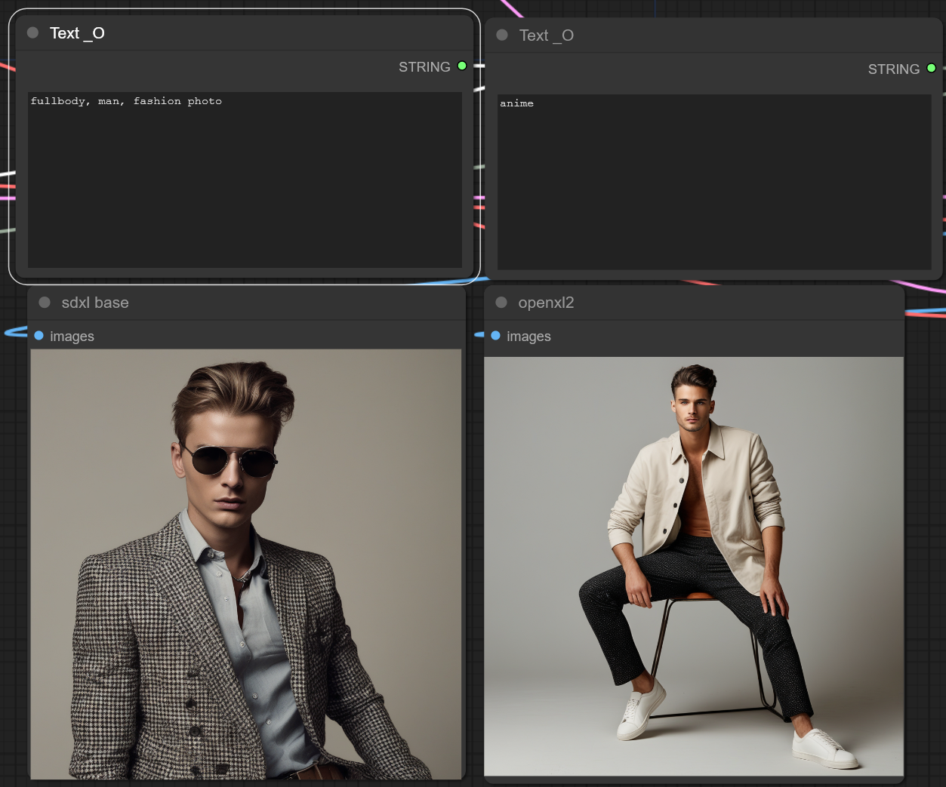Click the images label on sdxl base node

(x=72, y=337)
